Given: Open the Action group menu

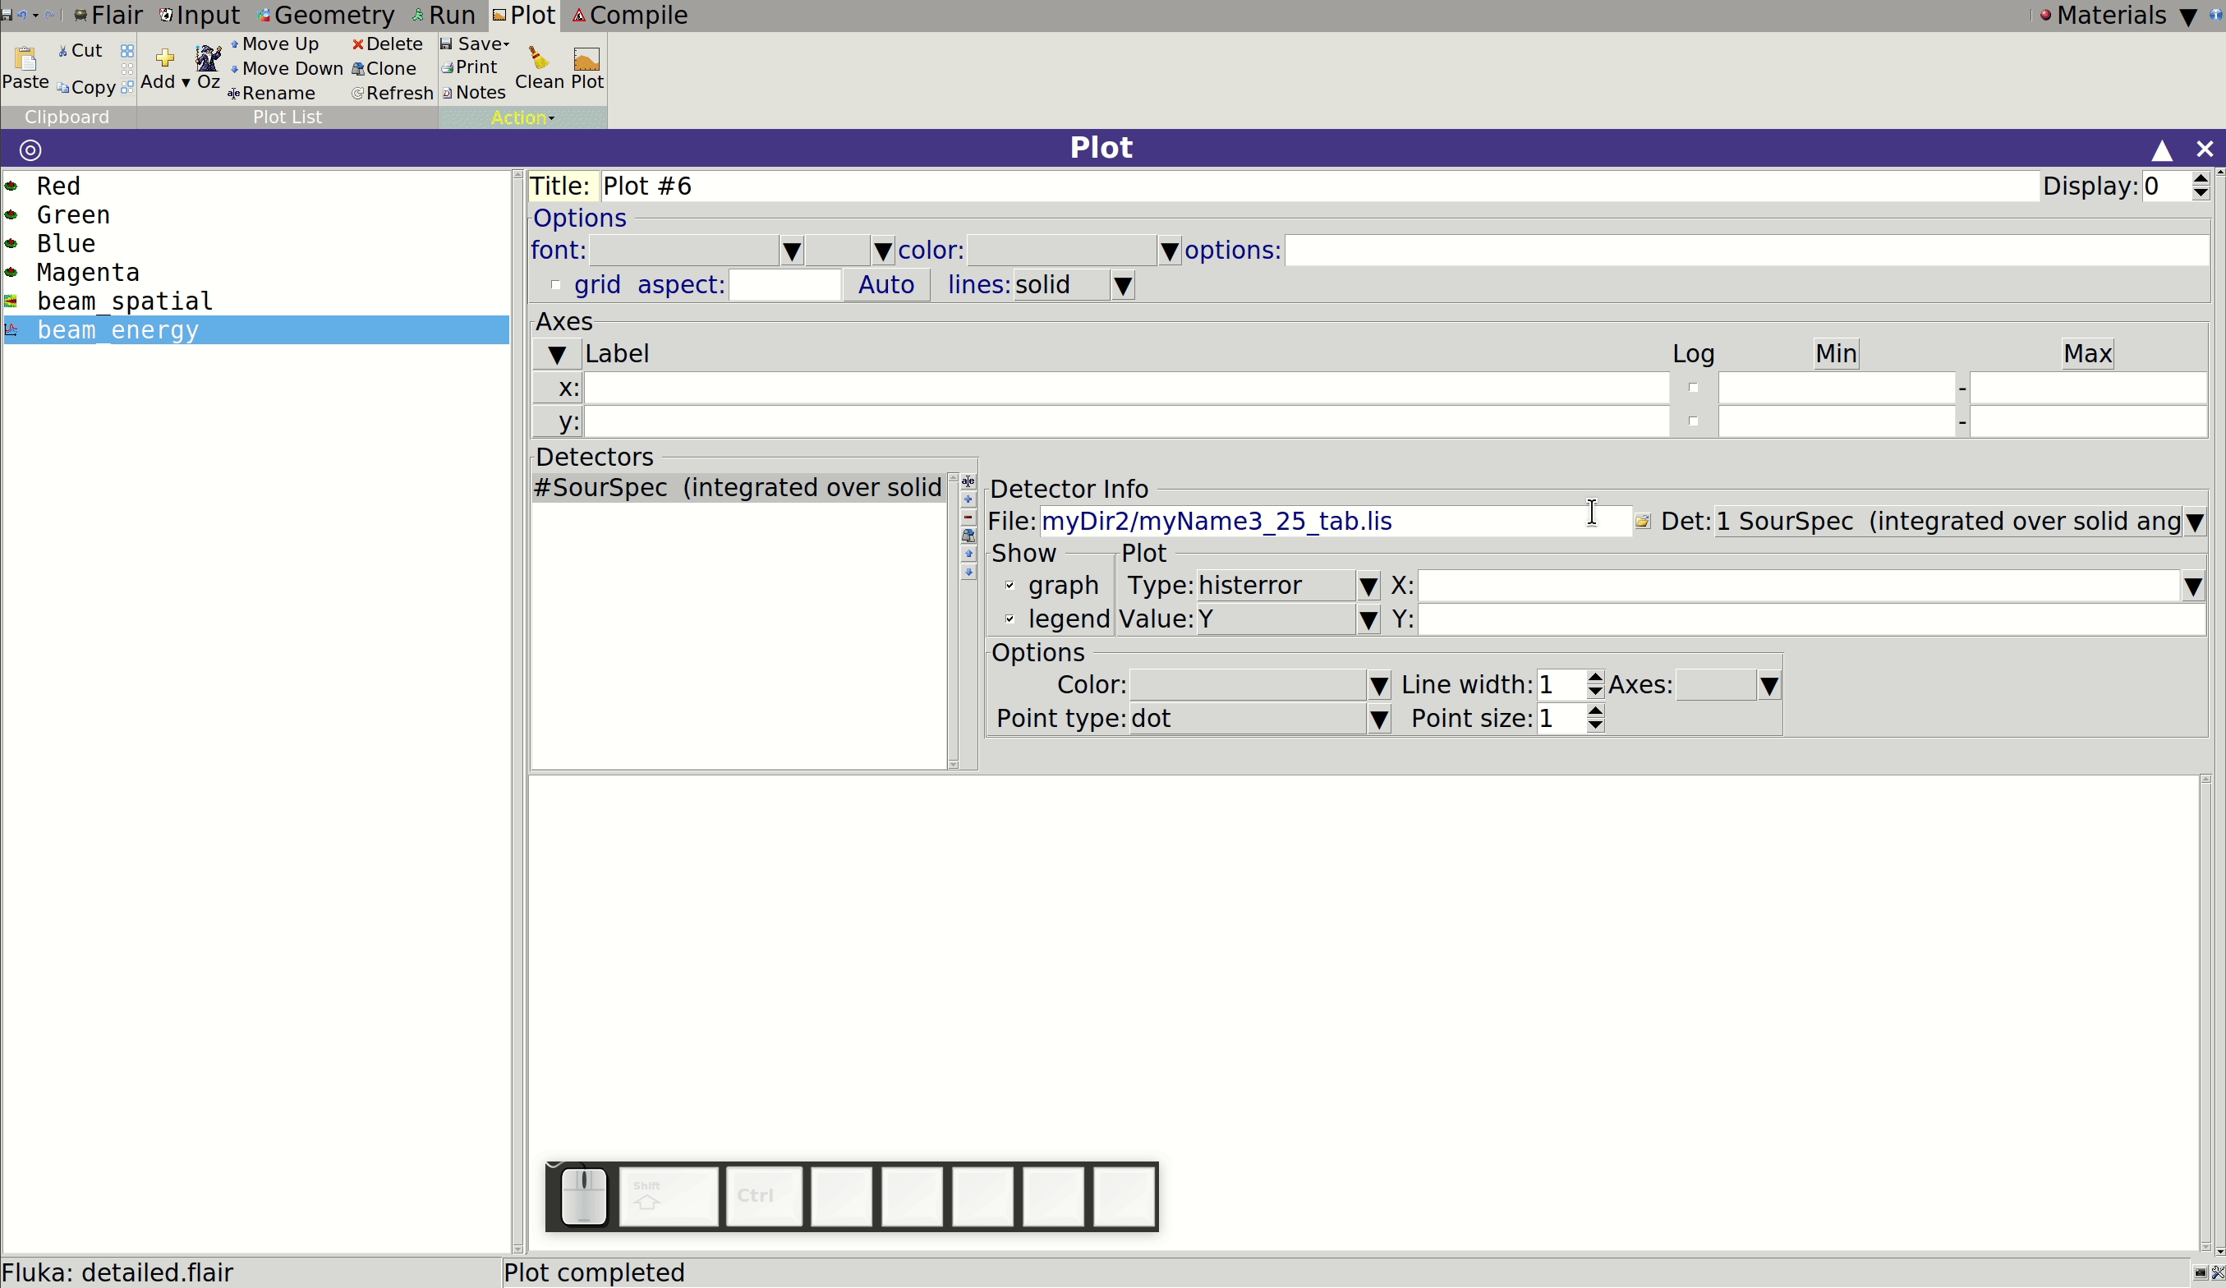Looking at the screenshot, I should [x=522, y=117].
